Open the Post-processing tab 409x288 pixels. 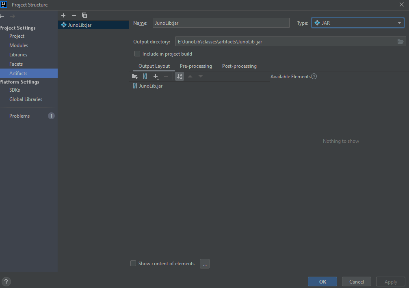(239, 66)
